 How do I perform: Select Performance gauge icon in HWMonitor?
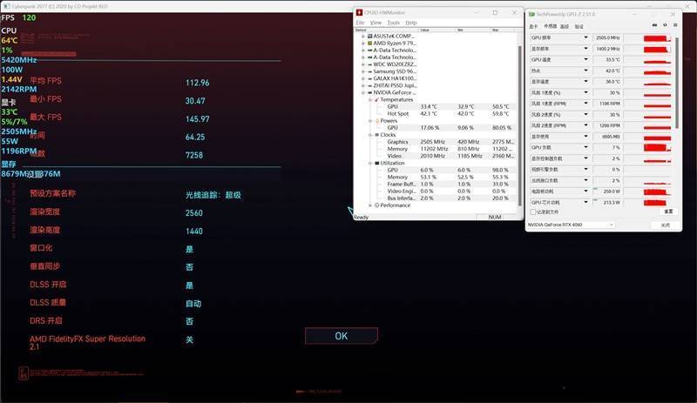pyautogui.click(x=377, y=205)
